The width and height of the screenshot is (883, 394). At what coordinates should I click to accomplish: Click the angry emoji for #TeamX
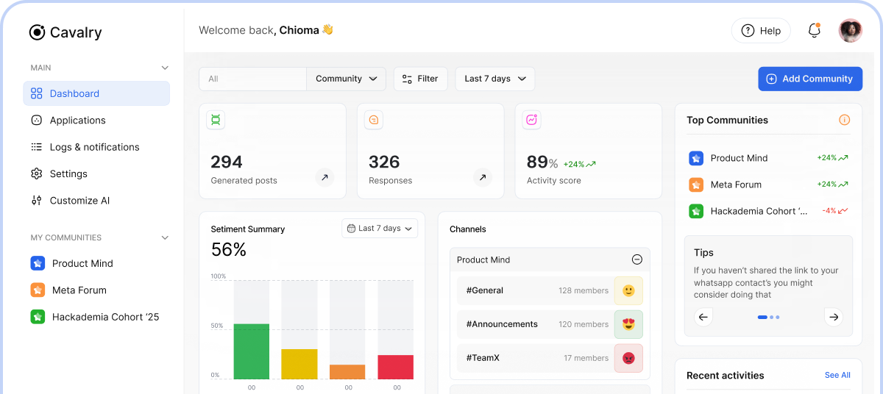[628, 358]
